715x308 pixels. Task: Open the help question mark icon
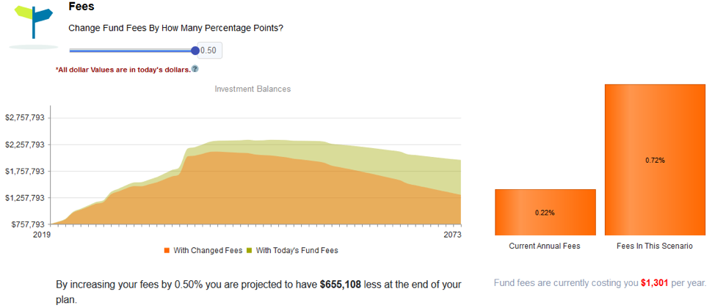click(195, 69)
